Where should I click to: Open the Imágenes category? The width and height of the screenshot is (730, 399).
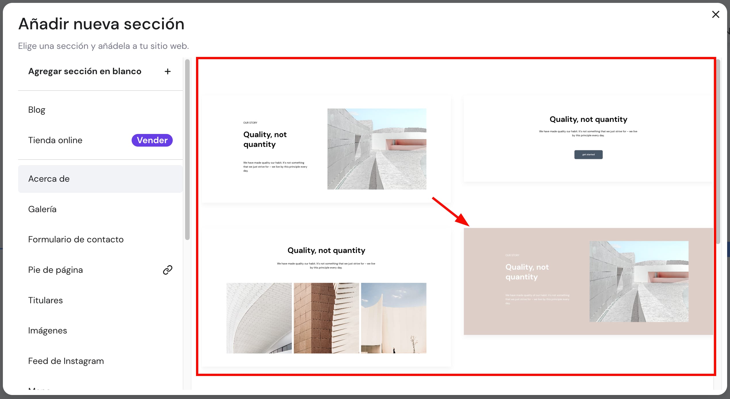pos(47,331)
